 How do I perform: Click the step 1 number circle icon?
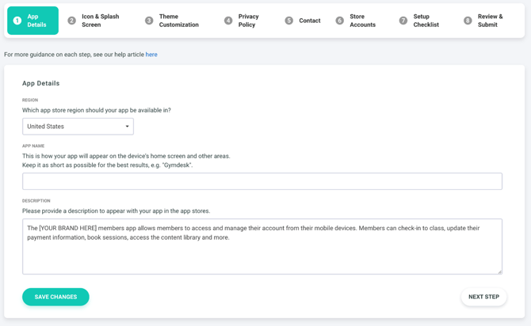point(17,21)
